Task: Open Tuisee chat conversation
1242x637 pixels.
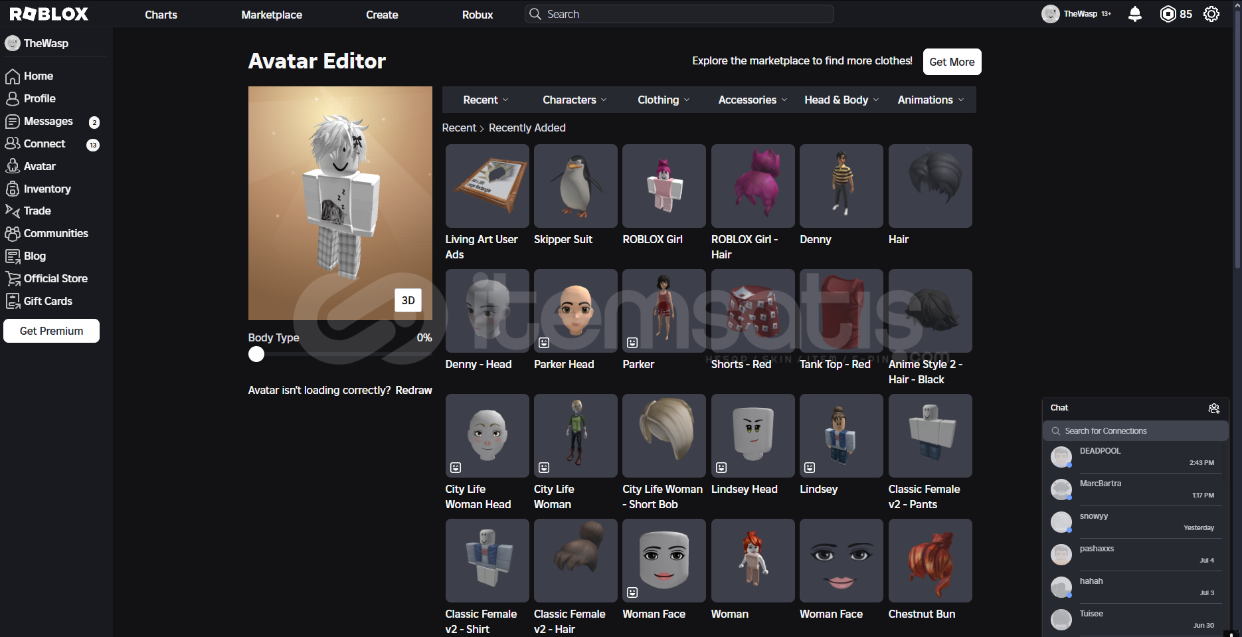Action: 1135,620
